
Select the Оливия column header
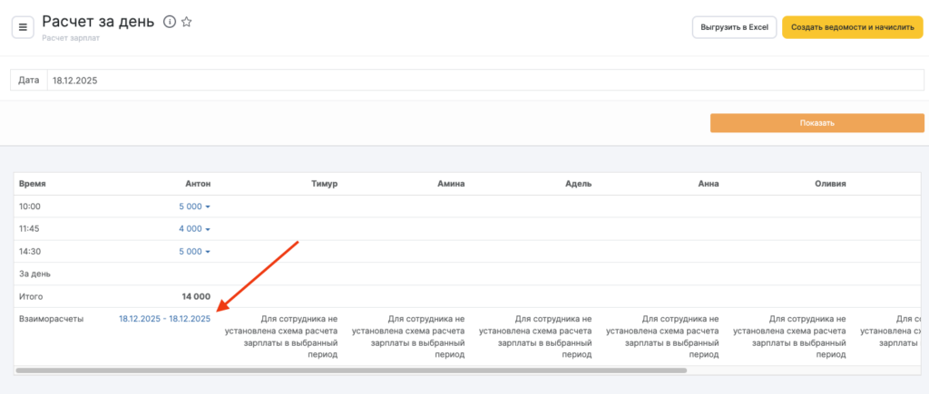(829, 184)
